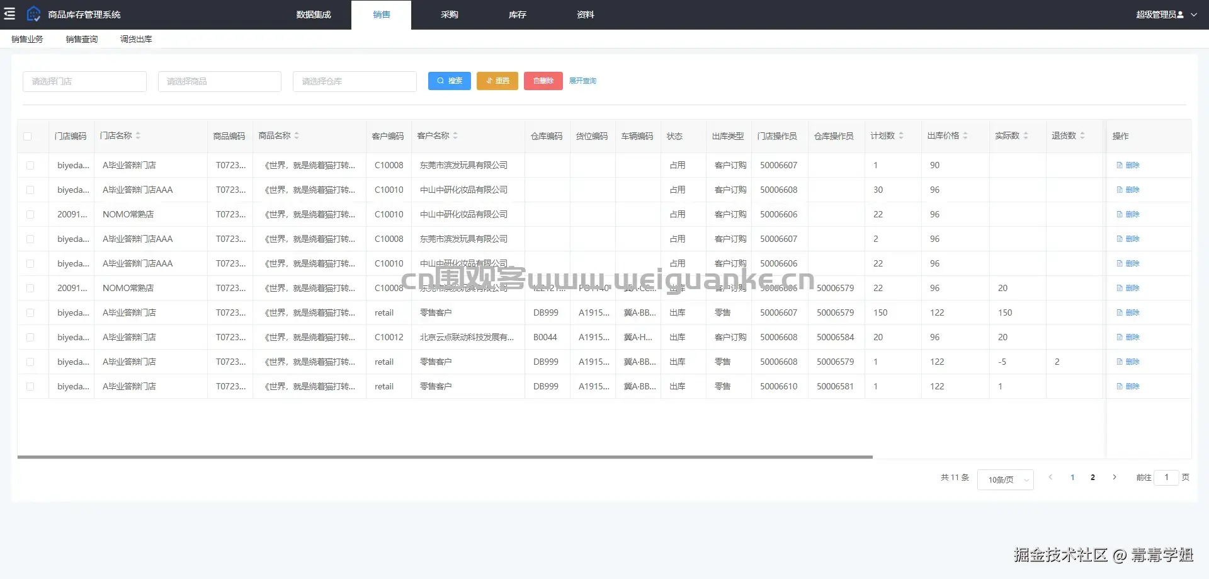Viewport: 1209px width, 579px height.
Task: Delete the row with 计划数 2
Action: tap(1128, 239)
